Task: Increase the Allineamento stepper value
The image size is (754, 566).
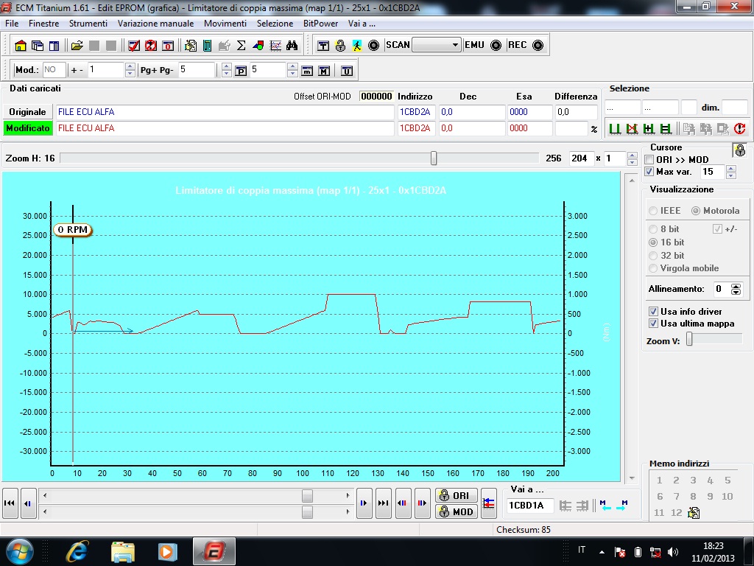Action: tap(736, 287)
